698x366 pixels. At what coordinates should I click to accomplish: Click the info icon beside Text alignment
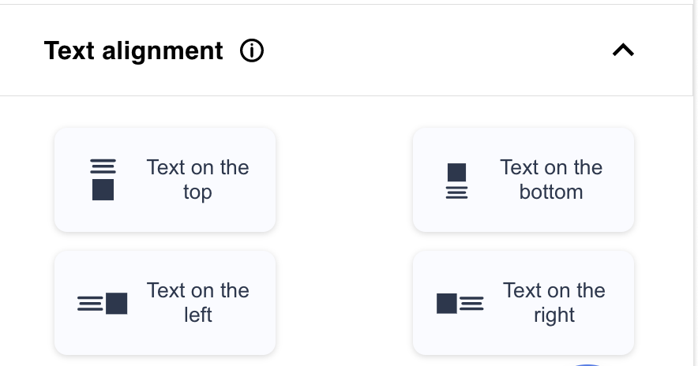[x=252, y=51]
